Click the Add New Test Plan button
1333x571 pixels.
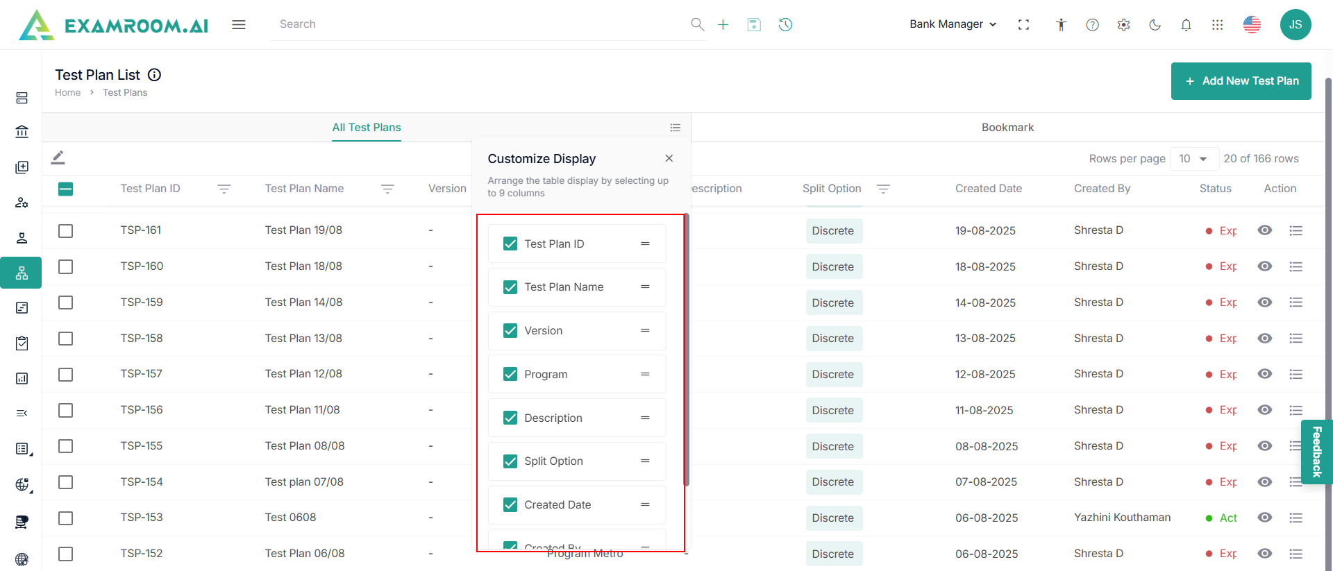click(1241, 81)
